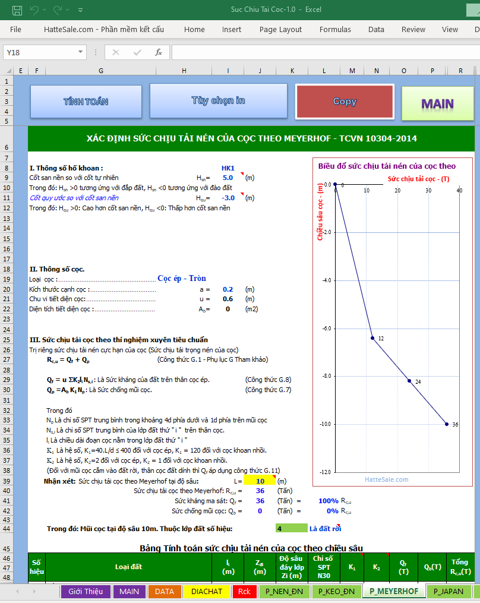Select the Cọc ép - Tròn cell
This screenshot has width=480, height=603.
(x=182, y=279)
